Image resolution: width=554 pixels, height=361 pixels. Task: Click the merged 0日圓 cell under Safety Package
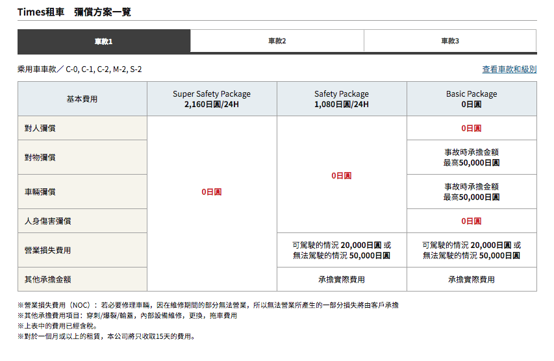click(x=342, y=175)
